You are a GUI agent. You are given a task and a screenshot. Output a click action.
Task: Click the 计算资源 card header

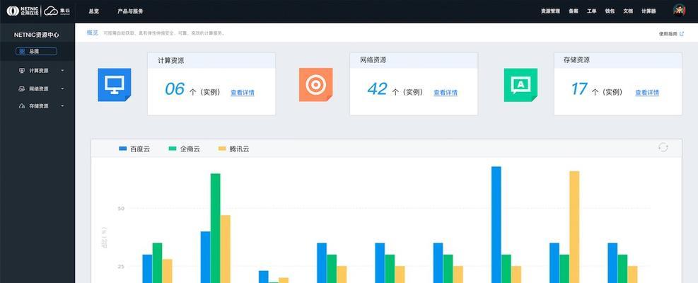[x=211, y=60]
